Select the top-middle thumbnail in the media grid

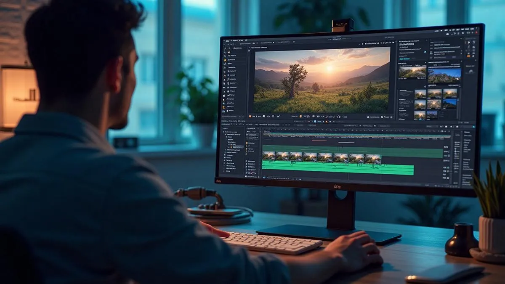[x=434, y=93]
